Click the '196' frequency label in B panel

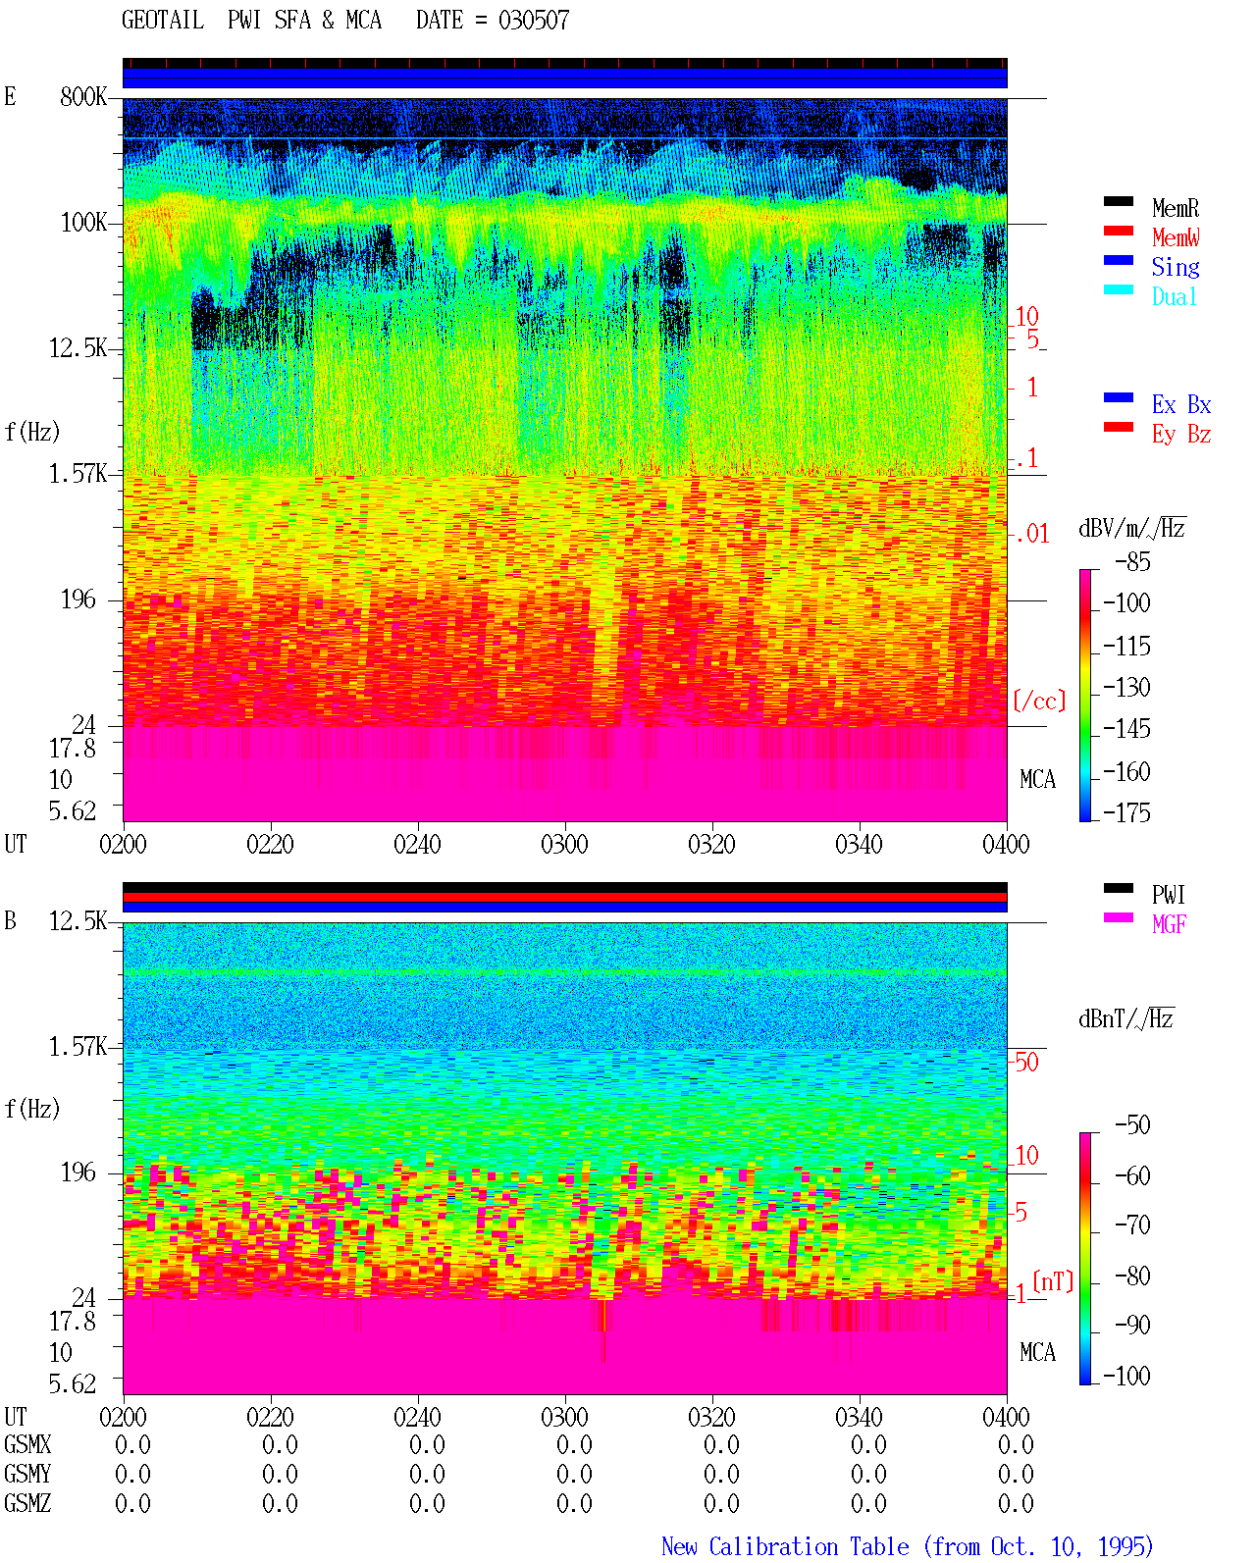click(x=78, y=1172)
